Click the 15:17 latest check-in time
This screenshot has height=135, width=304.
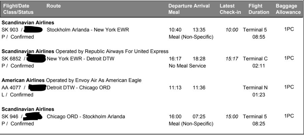tap(232, 59)
